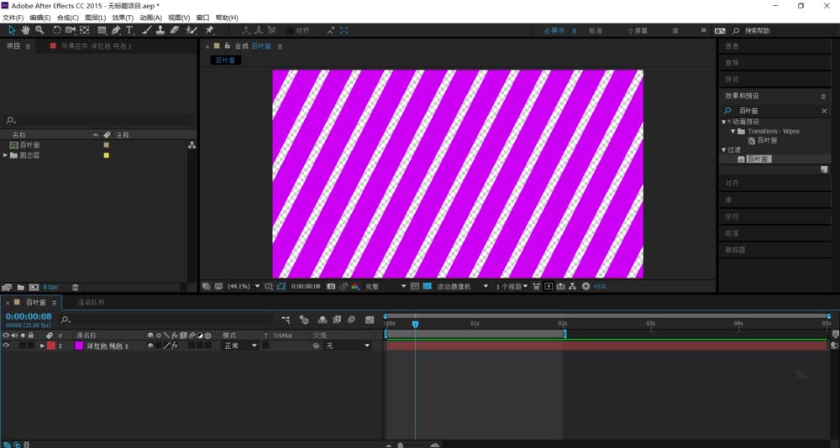Screen dimensions: 840x448
Task: Toggle the solo switch for layer 1
Action: pos(23,346)
